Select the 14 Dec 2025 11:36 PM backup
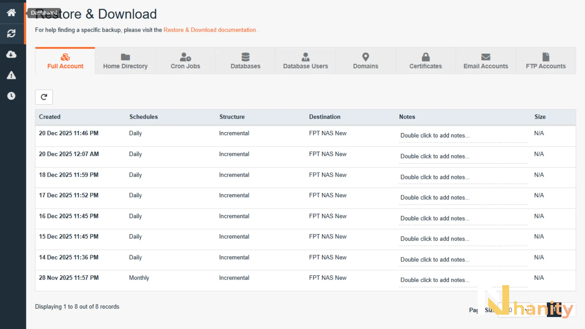This screenshot has width=585, height=329. click(x=305, y=260)
